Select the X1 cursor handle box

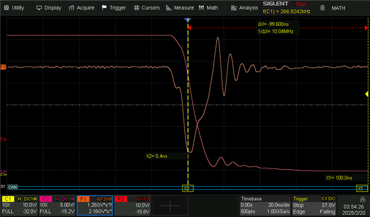click(362, 188)
